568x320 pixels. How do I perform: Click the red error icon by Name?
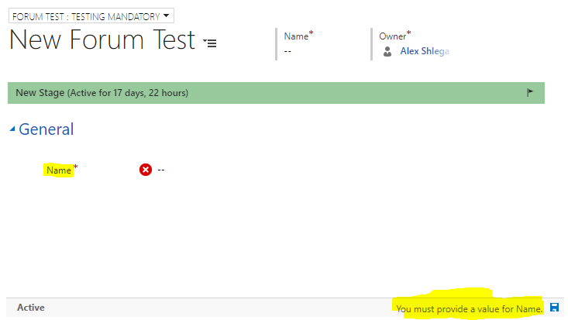click(x=146, y=170)
